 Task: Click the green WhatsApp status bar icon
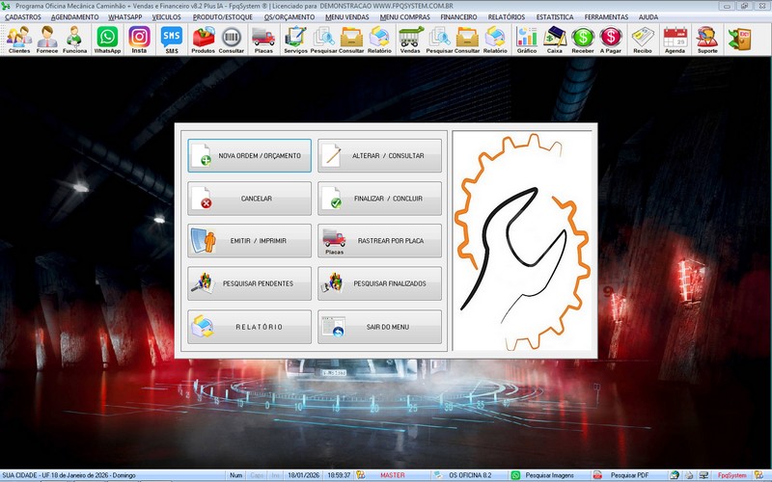[x=515, y=475]
